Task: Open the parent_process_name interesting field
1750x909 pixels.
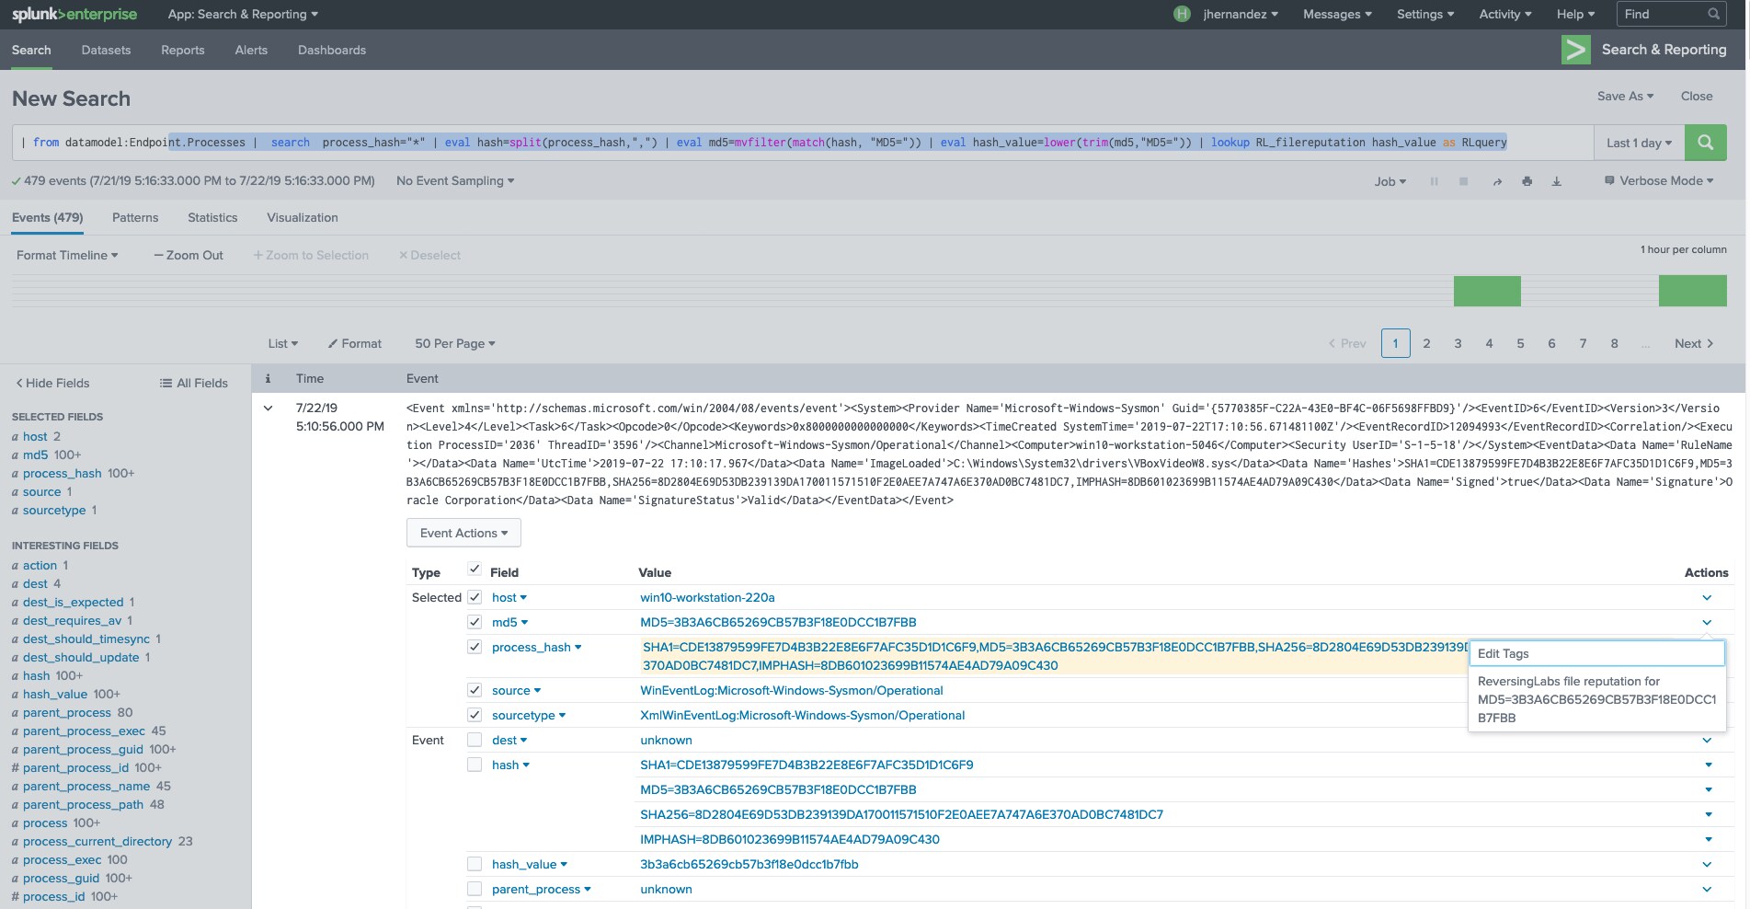Action: pyautogui.click(x=86, y=786)
